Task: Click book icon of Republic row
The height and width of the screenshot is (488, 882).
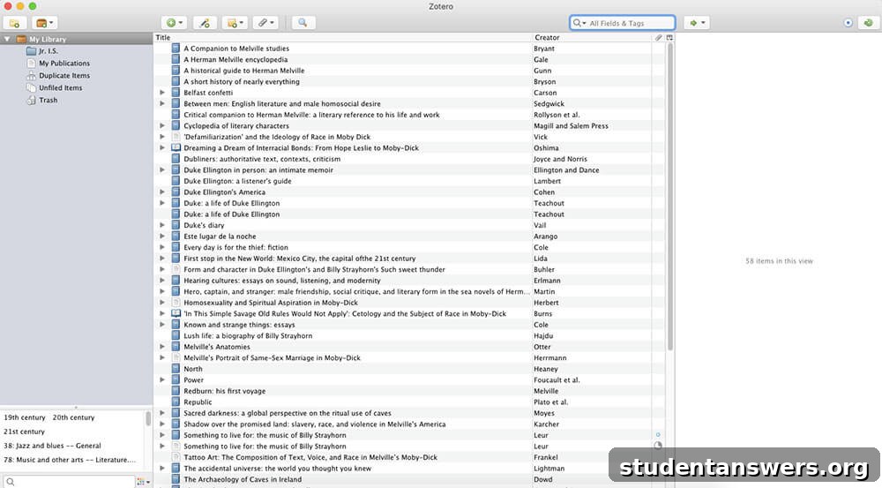Action: [x=176, y=402]
